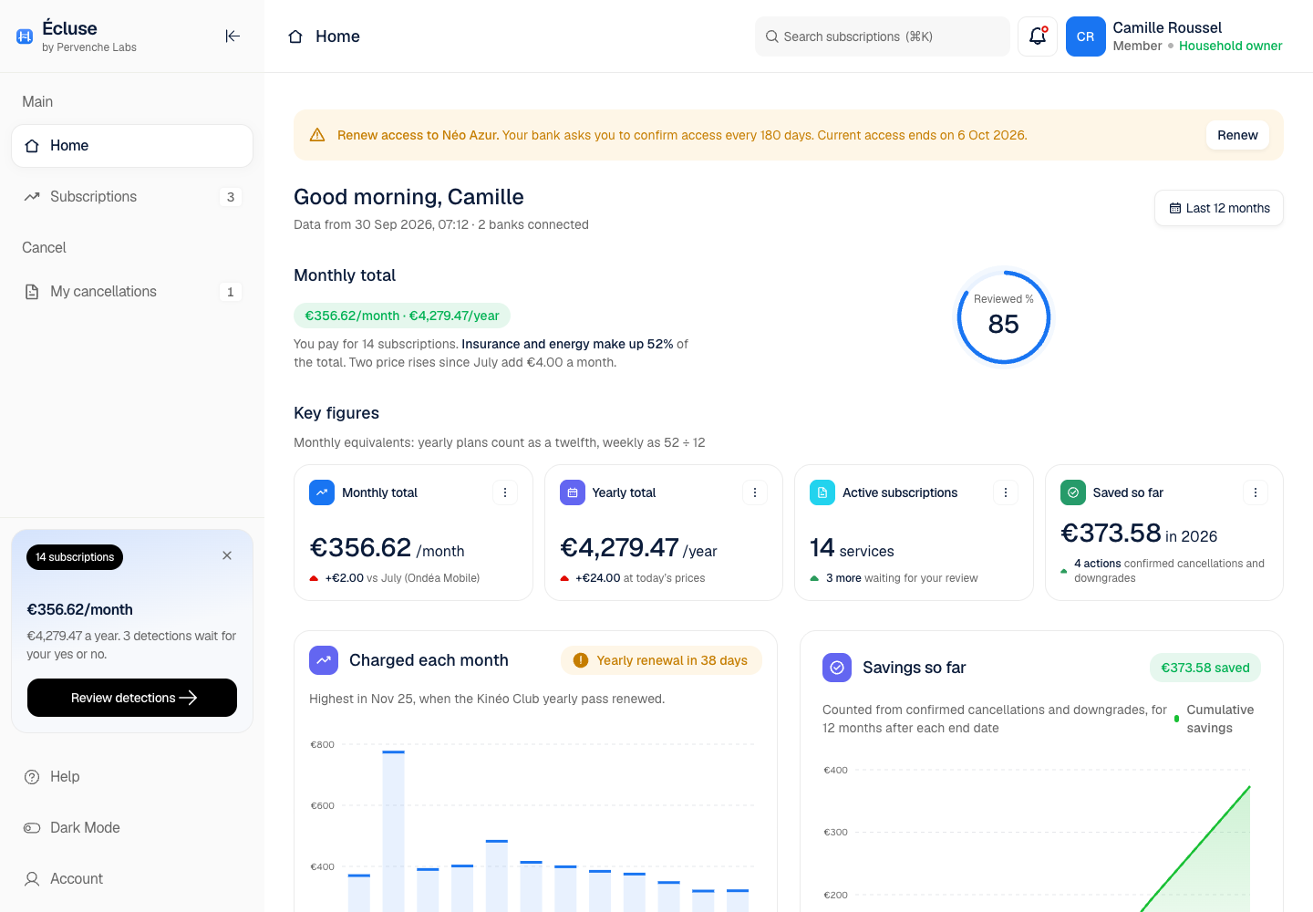This screenshot has width=1313, height=912.
Task: Open Subscriptions in the sidebar
Action: coord(132,197)
